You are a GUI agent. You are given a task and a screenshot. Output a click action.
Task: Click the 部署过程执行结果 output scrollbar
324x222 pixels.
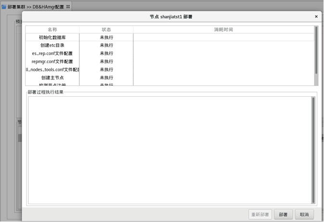(313, 149)
